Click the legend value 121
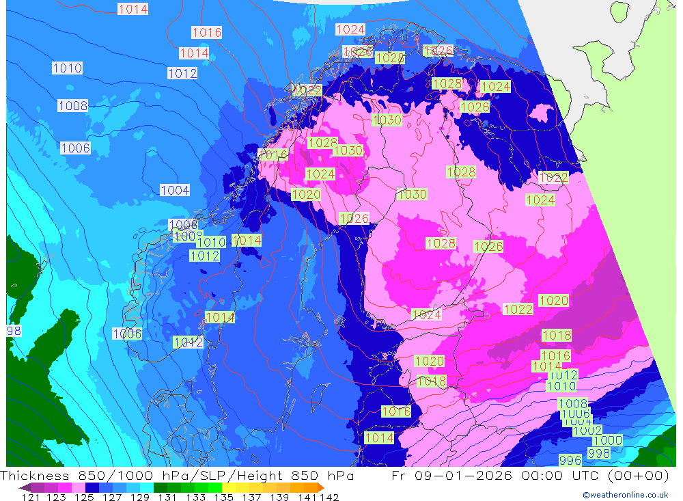Screen dimensions: 683x501 tap(31, 497)
